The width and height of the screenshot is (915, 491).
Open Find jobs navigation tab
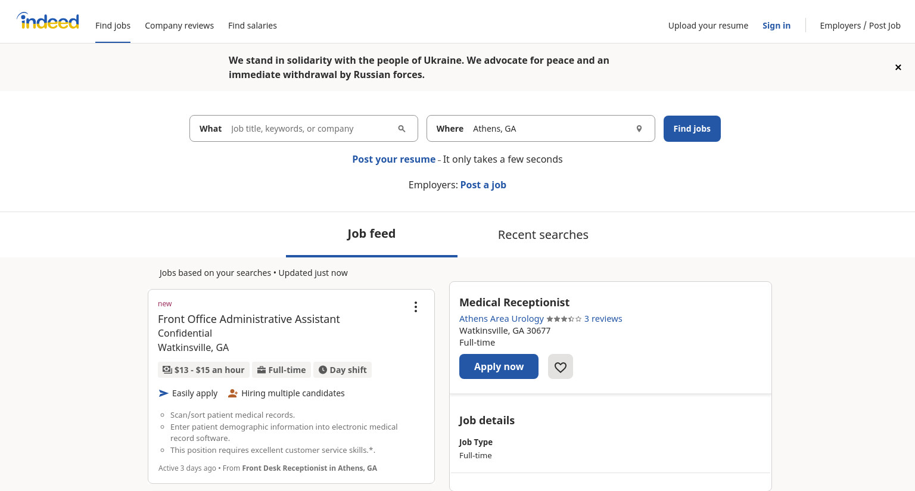click(x=113, y=26)
